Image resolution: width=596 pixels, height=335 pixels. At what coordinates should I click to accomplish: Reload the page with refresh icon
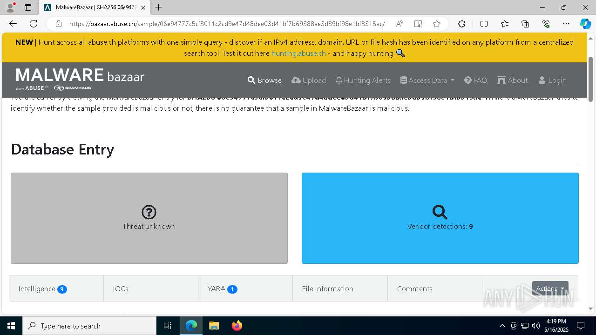click(34, 24)
